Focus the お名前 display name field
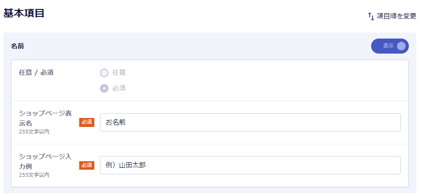423x196 pixels. click(250, 123)
